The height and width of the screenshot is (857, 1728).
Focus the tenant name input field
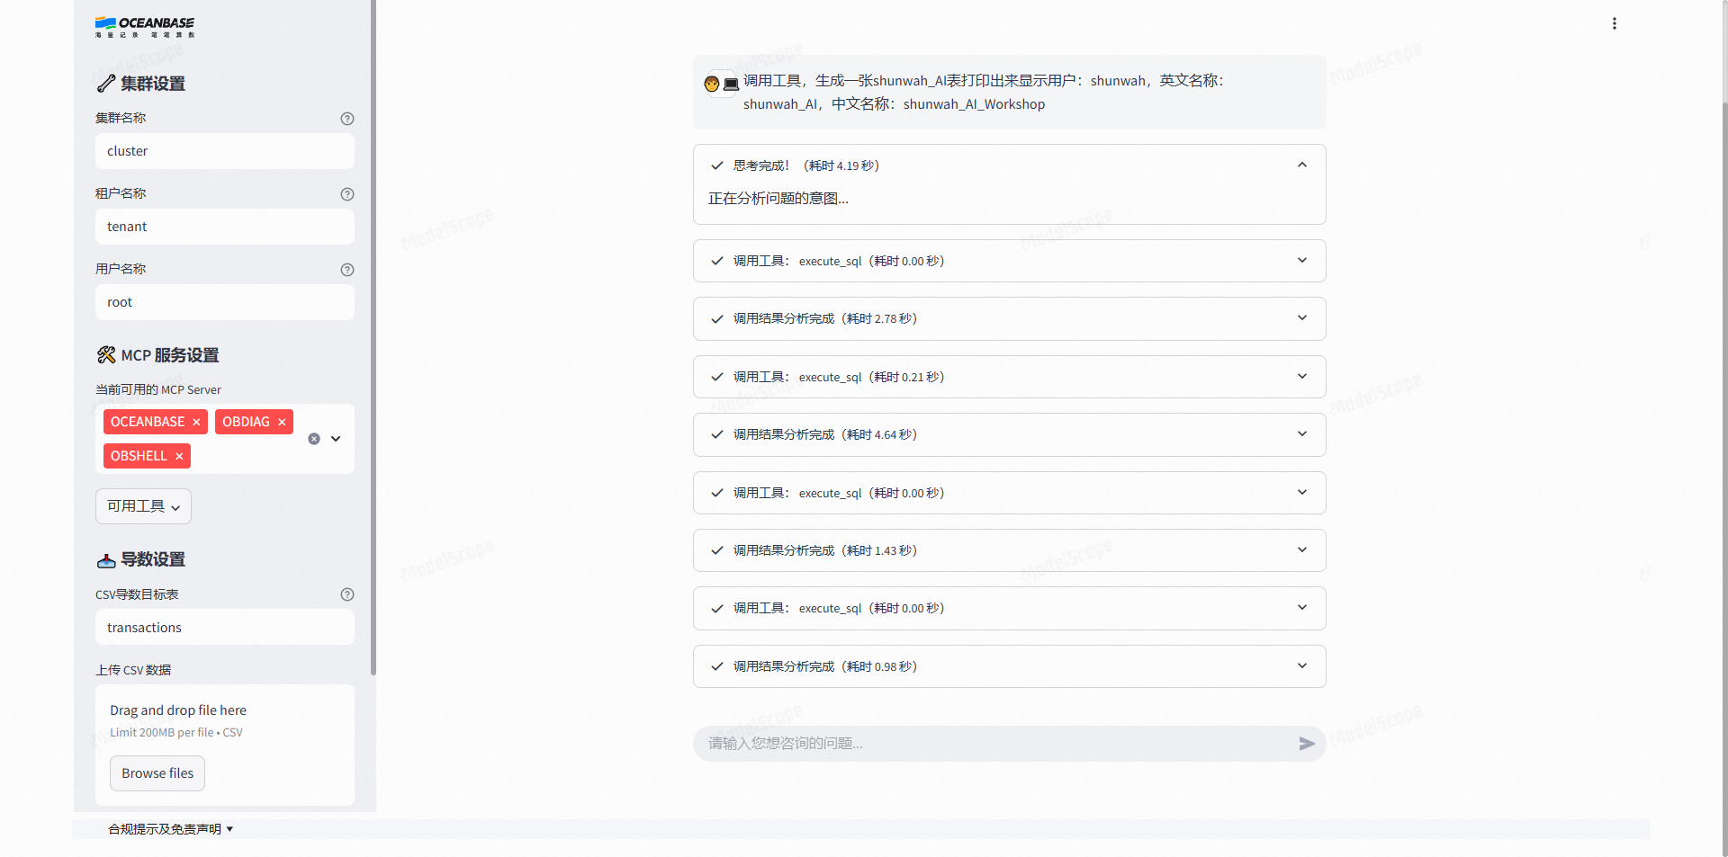pos(225,227)
